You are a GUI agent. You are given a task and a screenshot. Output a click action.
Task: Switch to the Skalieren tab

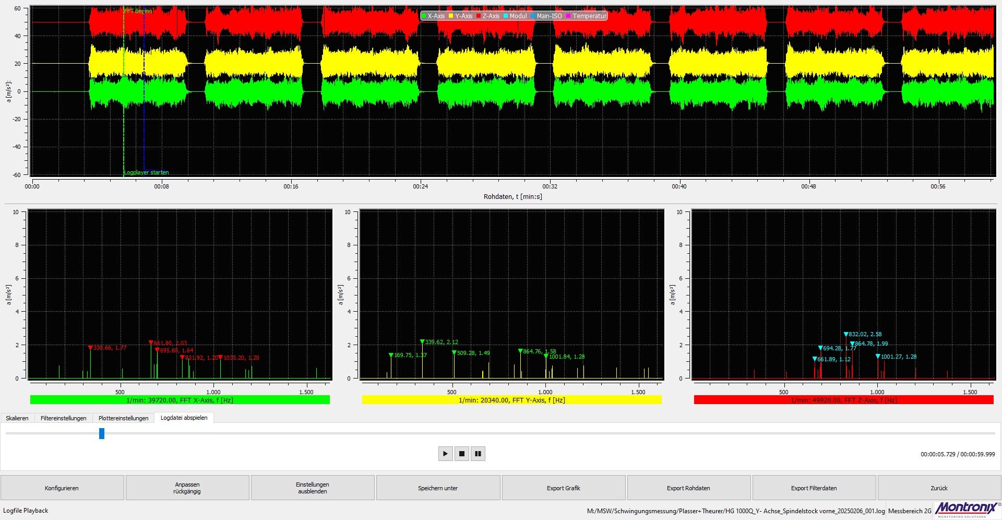pos(17,418)
